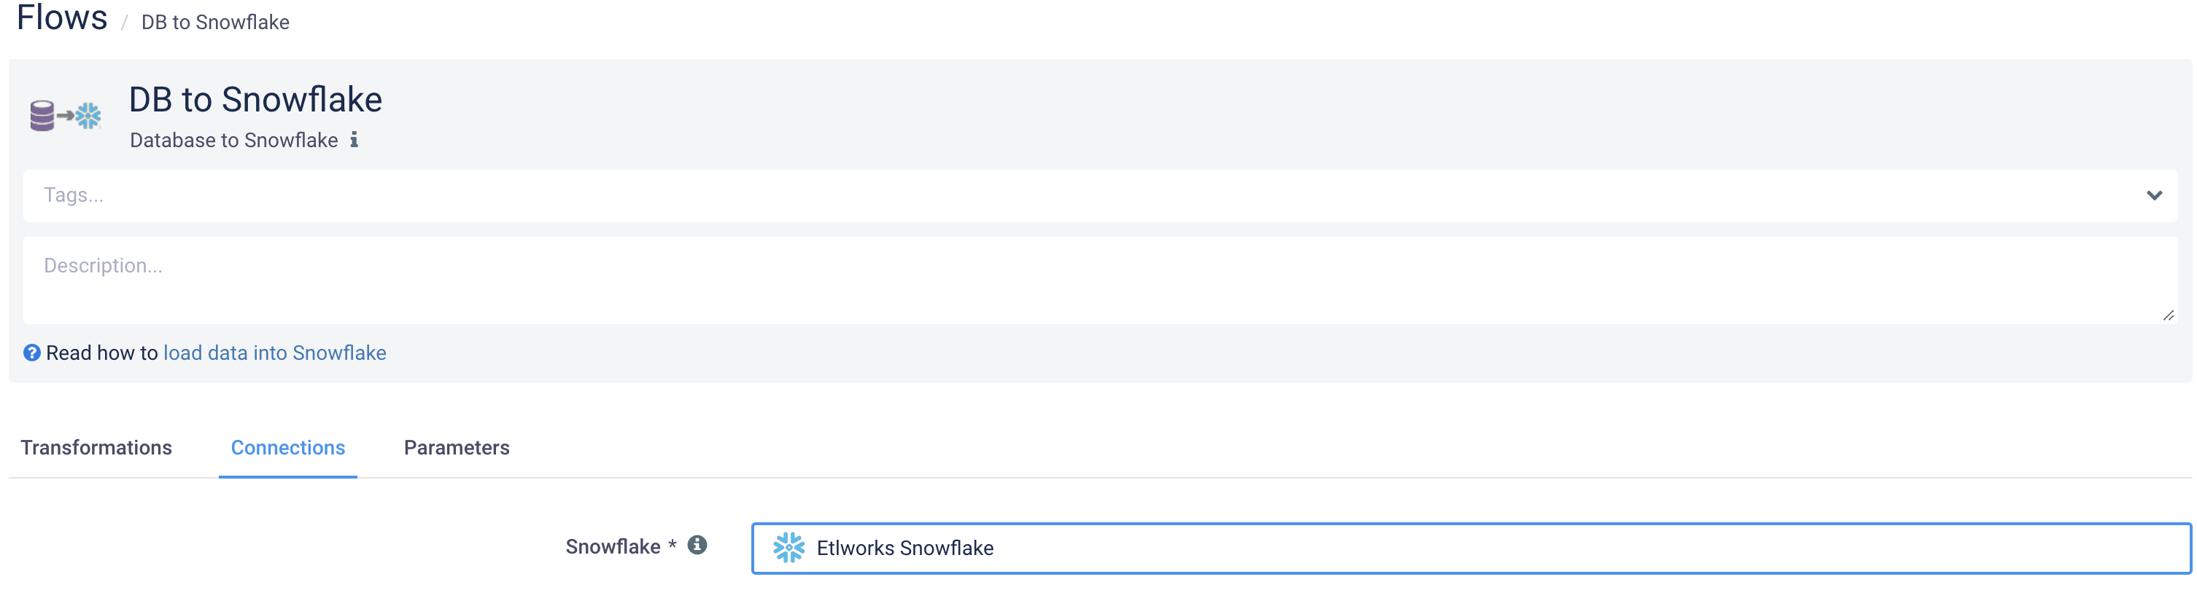The width and height of the screenshot is (2197, 590).
Task: Click into the Description text area
Action: click(x=1100, y=280)
